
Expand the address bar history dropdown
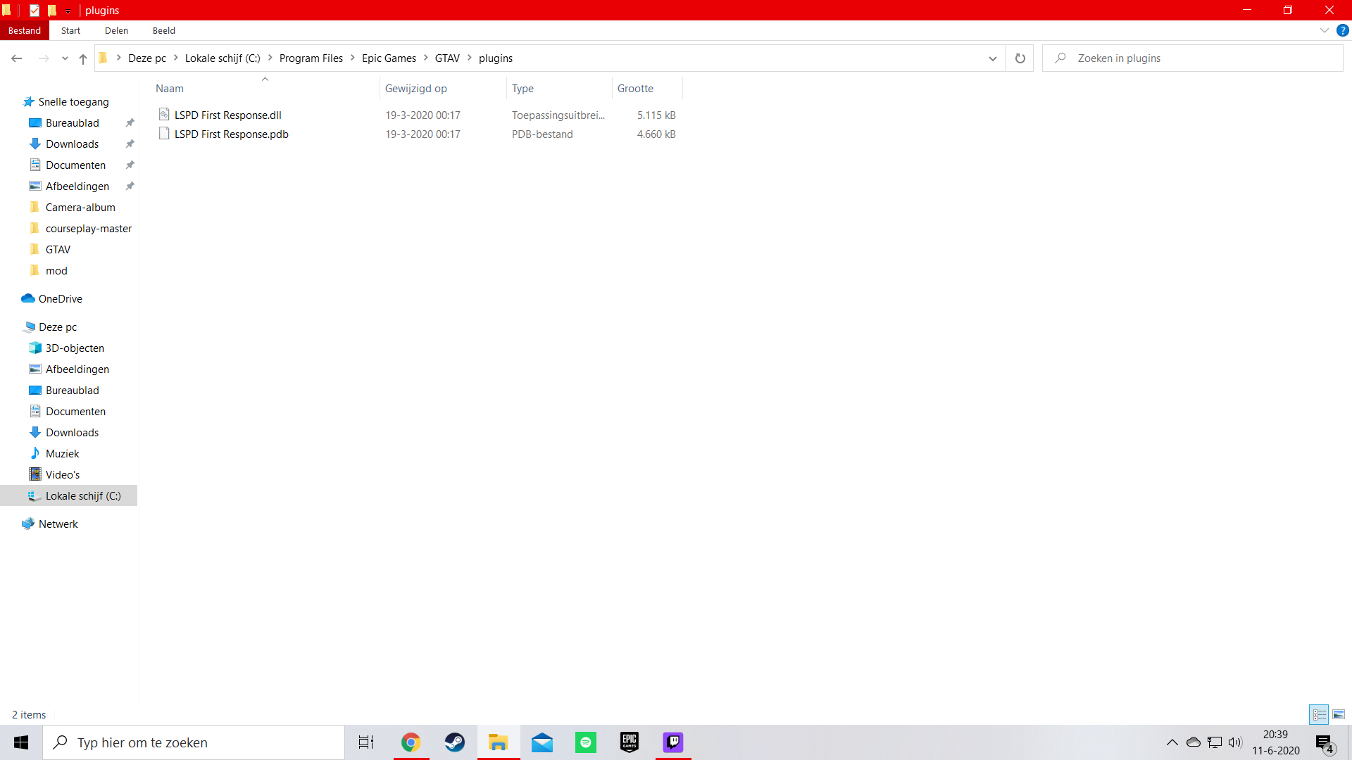pos(993,58)
